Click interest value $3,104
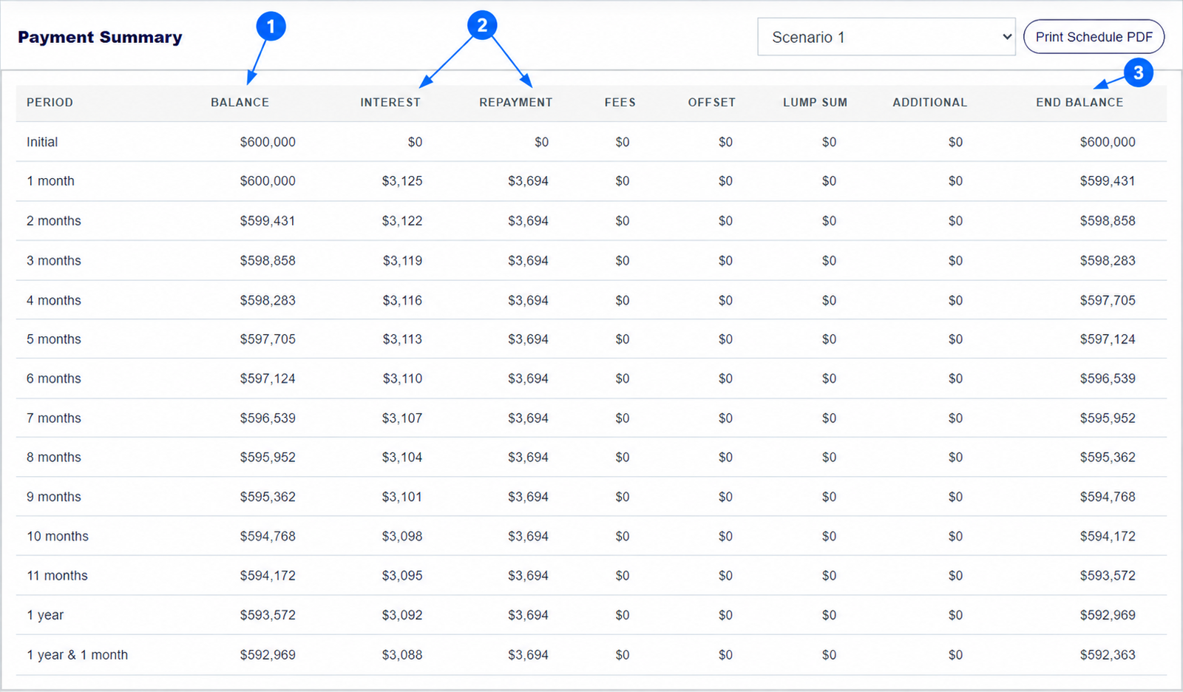 pyautogui.click(x=402, y=458)
